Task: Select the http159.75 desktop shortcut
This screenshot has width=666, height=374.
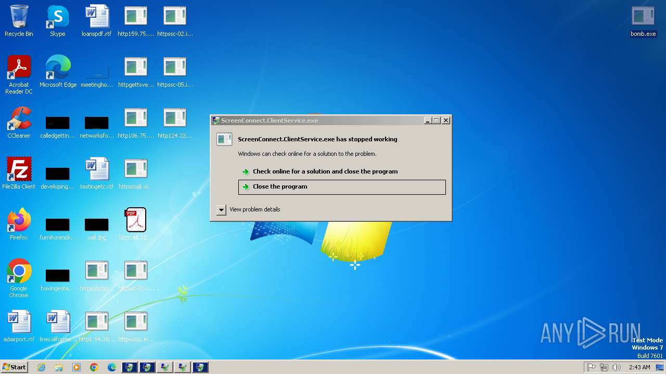Action: pyautogui.click(x=136, y=21)
